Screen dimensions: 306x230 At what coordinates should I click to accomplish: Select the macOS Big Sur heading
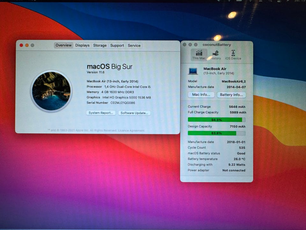pos(109,67)
